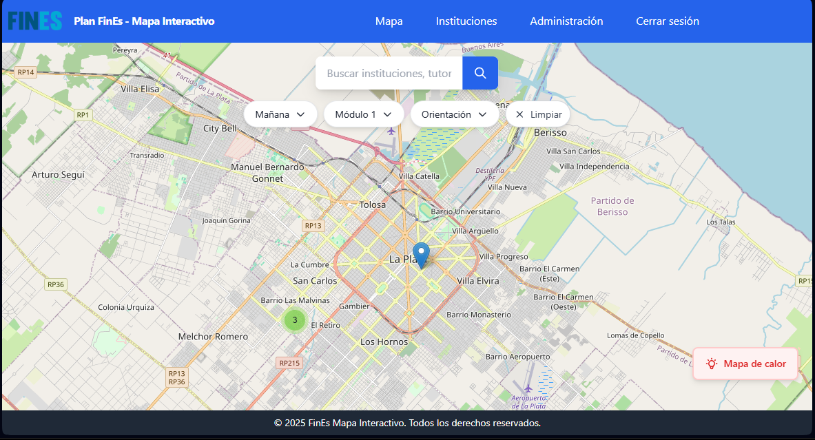Viewport: 815px width, 440px height.
Task: Toggle the Mapa de calor heatmap
Action: (745, 364)
